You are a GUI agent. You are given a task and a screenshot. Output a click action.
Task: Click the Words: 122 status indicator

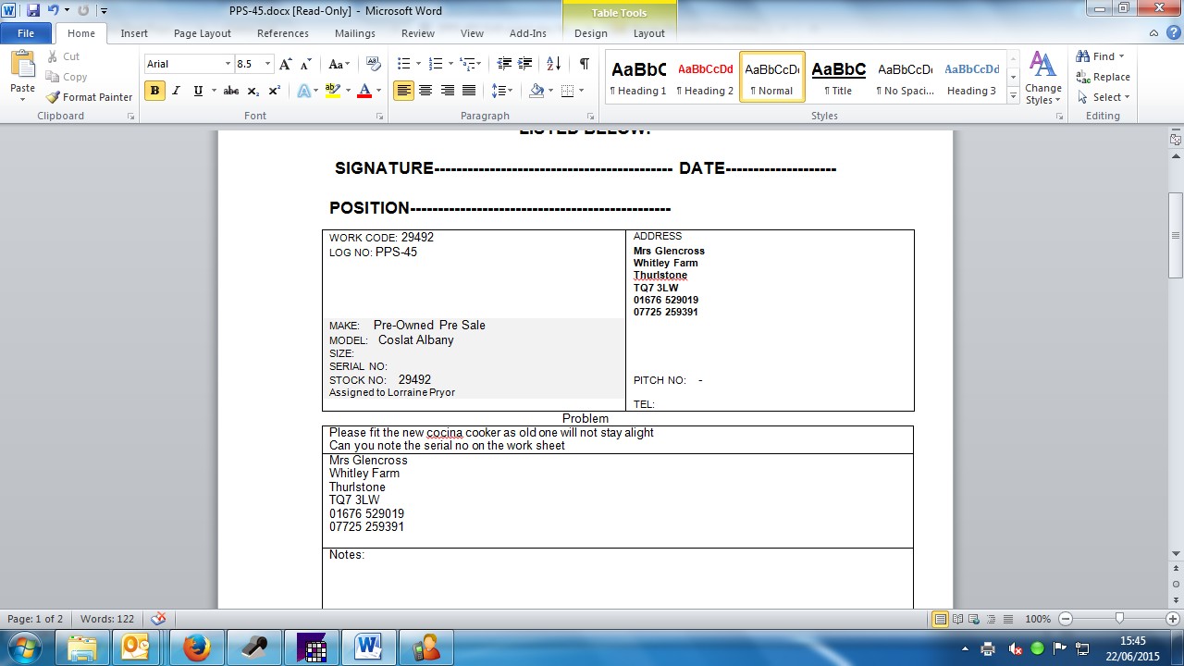(107, 619)
